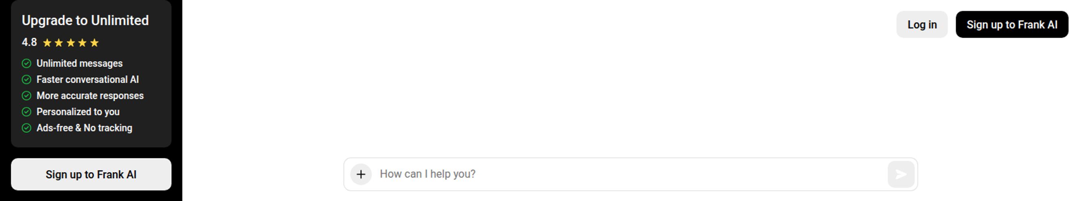Screen dimensions: 1069x201
Task: Click the plus attachment icon
Action: (361, 174)
